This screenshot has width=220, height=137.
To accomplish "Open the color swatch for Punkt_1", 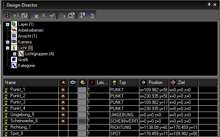I will coord(82,90).
